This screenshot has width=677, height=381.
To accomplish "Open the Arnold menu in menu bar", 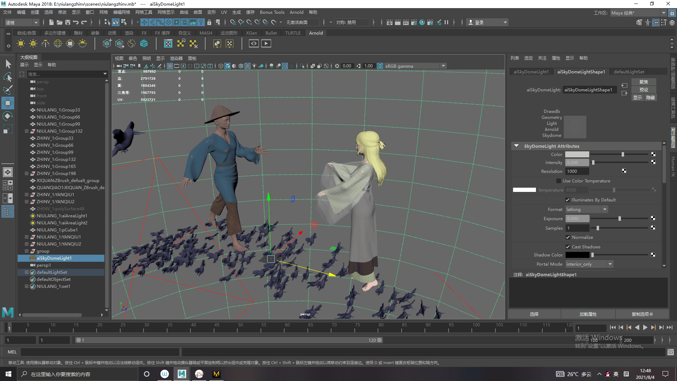I will (x=296, y=12).
